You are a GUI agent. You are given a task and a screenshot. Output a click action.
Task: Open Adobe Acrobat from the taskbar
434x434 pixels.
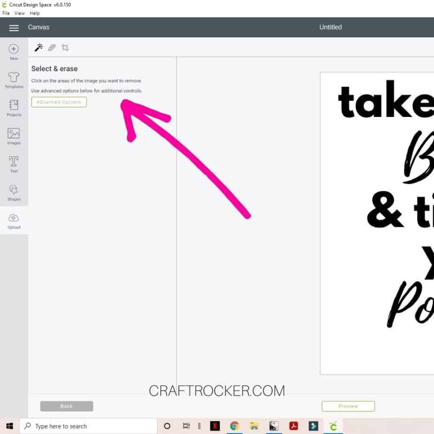[x=294, y=426]
